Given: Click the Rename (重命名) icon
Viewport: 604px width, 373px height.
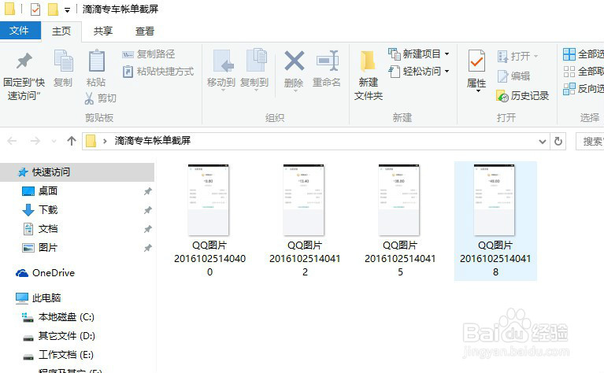Looking at the screenshot, I should [327, 61].
